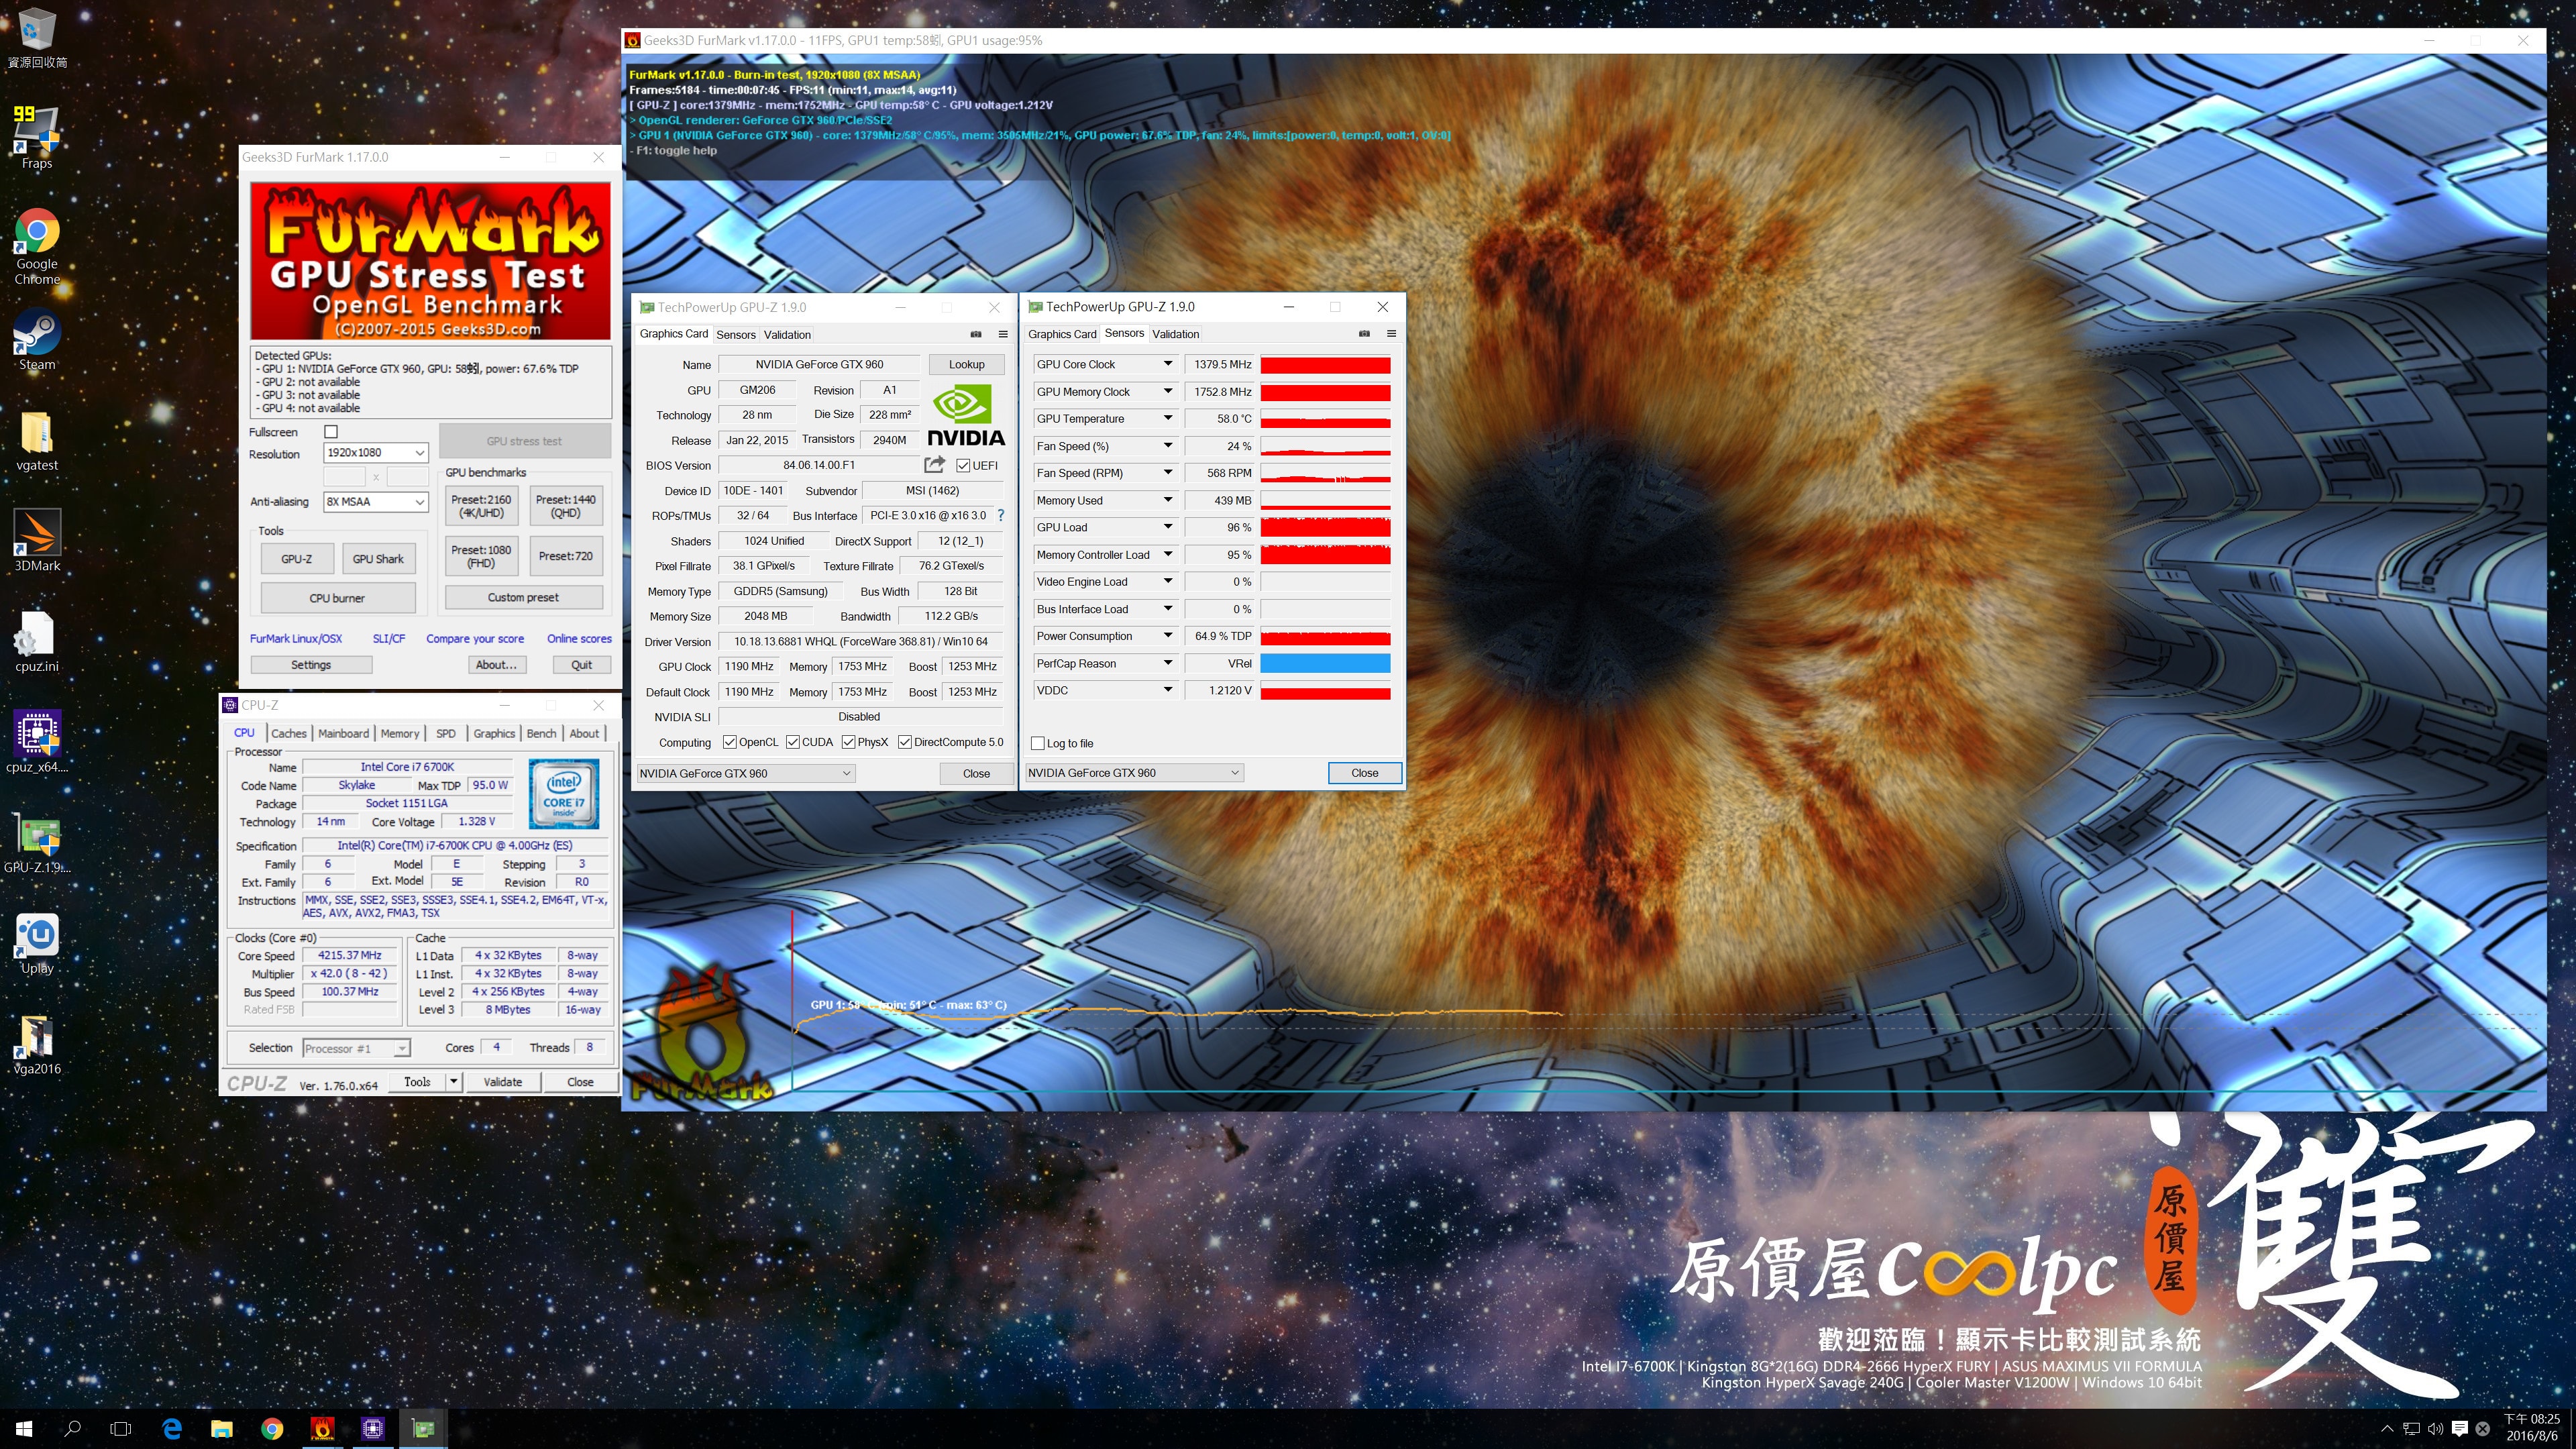The image size is (2576, 1449).
Task: Open the GPU-Z 1.9 desktop icon
Action: coord(37,843)
